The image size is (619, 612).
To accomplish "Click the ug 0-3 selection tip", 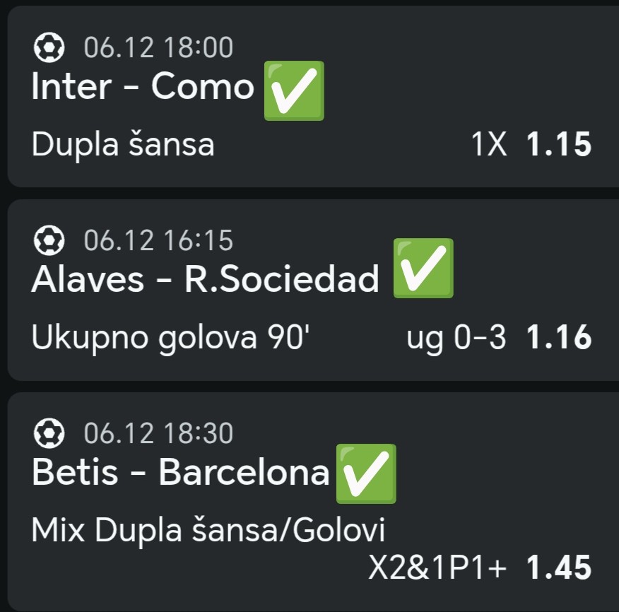I will [x=456, y=339].
